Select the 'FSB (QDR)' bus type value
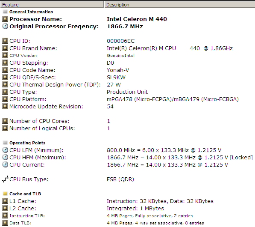This screenshot has width=255, height=227. pos(120,179)
